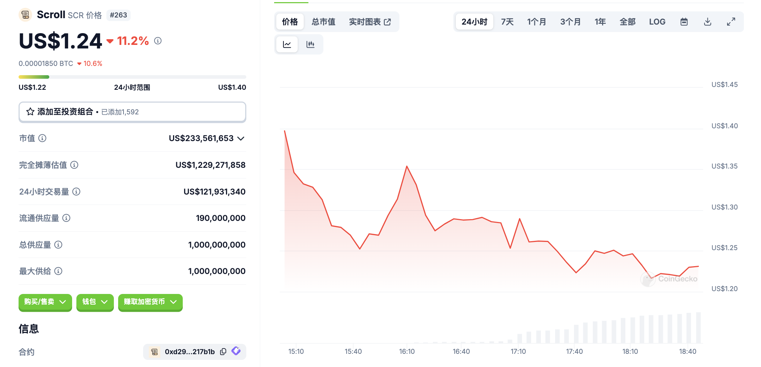Select the 7天 time range
Screen dimensions: 761x367
(x=507, y=22)
